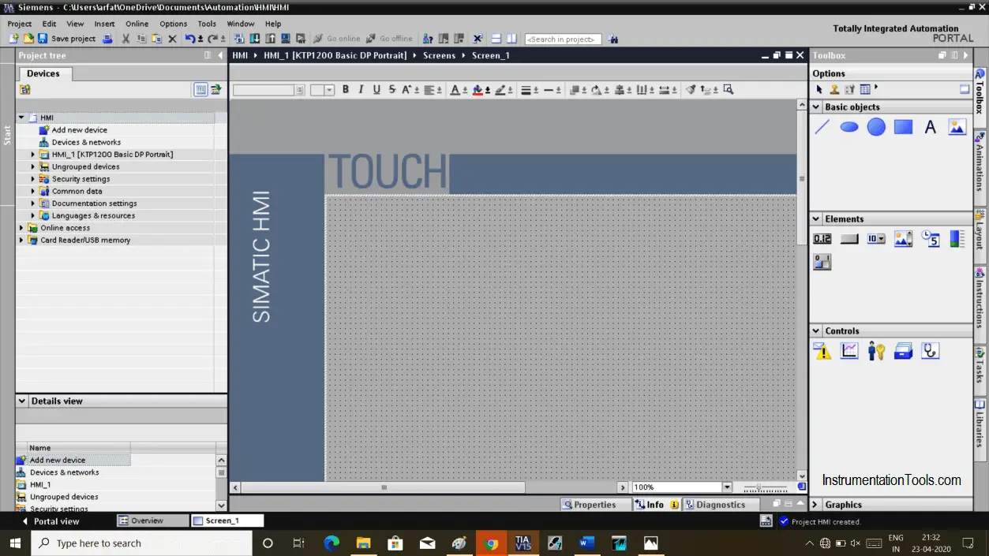Click the Screen_1 editor taskbar button
Viewport: 989px width, 556px height.
[227, 521]
